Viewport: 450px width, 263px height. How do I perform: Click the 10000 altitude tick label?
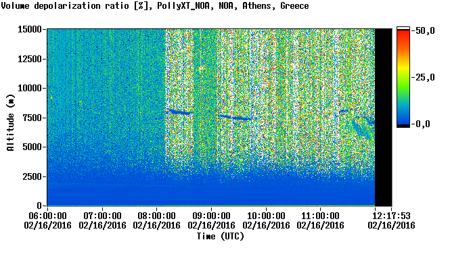30,89
